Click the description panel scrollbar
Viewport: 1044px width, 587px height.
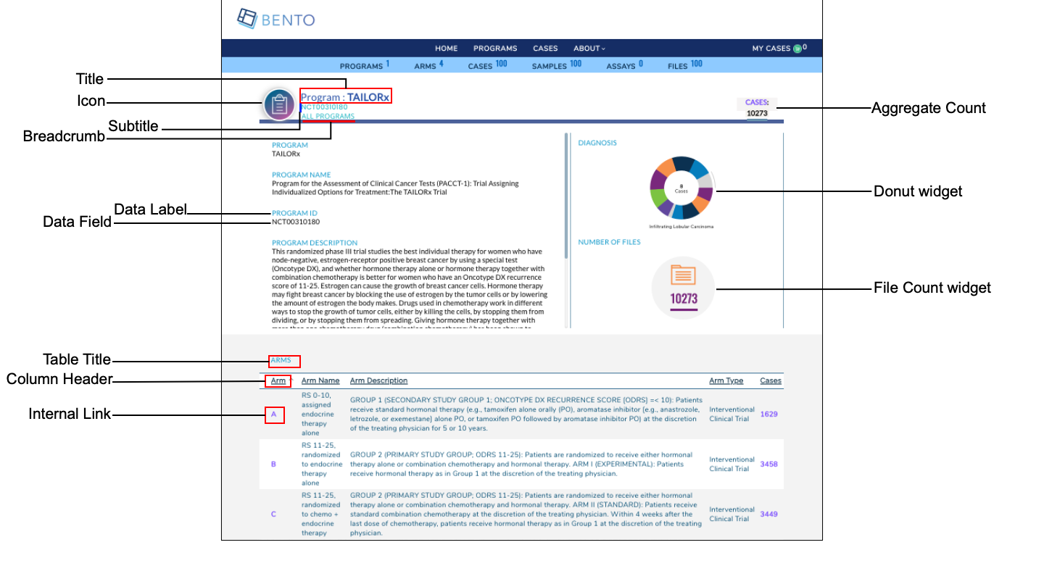tap(566, 196)
